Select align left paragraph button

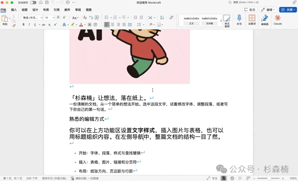tap(107, 25)
